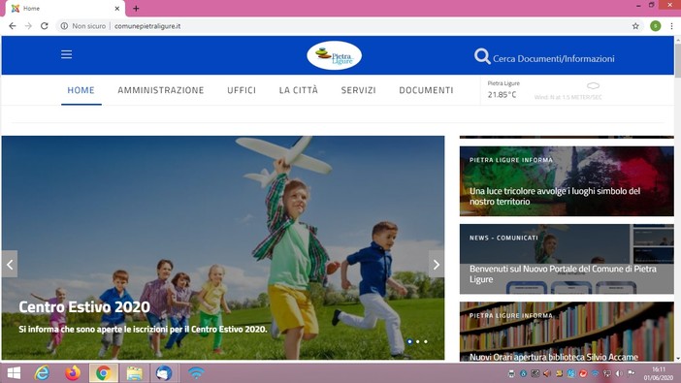Open 'Benvenuti sul Nuovo Portale' article

click(x=563, y=274)
